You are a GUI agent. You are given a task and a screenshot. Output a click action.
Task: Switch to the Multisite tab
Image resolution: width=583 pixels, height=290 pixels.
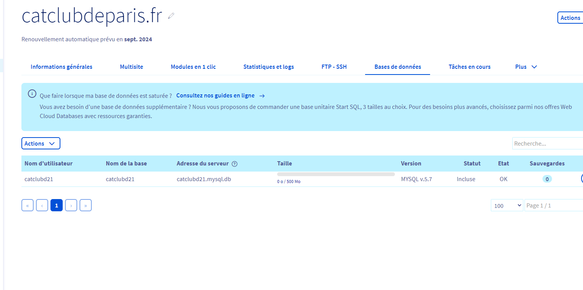132,67
